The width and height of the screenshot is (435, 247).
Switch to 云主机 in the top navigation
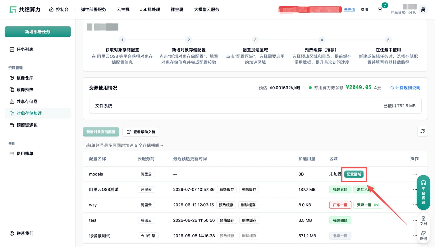123,10
